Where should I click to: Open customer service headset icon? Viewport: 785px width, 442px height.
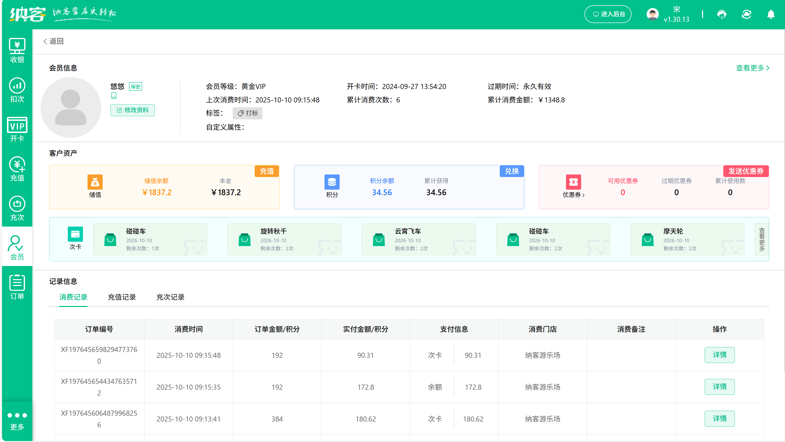click(722, 14)
